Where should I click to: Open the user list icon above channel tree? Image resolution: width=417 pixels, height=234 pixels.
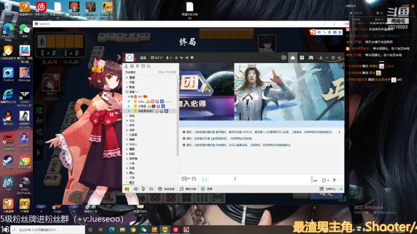pyautogui.click(x=126, y=66)
